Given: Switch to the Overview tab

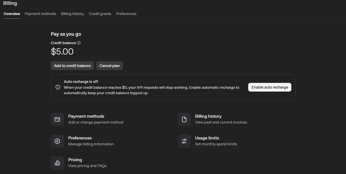Looking at the screenshot, I should coord(12,14).
